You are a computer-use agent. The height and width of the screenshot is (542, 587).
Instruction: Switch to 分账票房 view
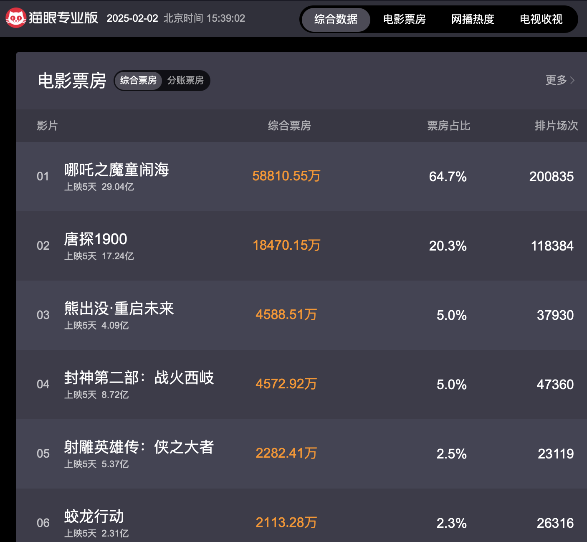coord(186,81)
